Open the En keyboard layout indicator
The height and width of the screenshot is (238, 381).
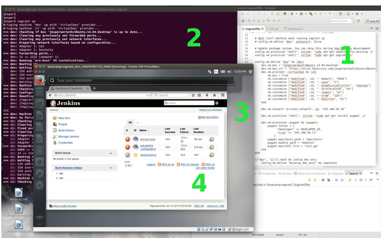[x=216, y=72]
